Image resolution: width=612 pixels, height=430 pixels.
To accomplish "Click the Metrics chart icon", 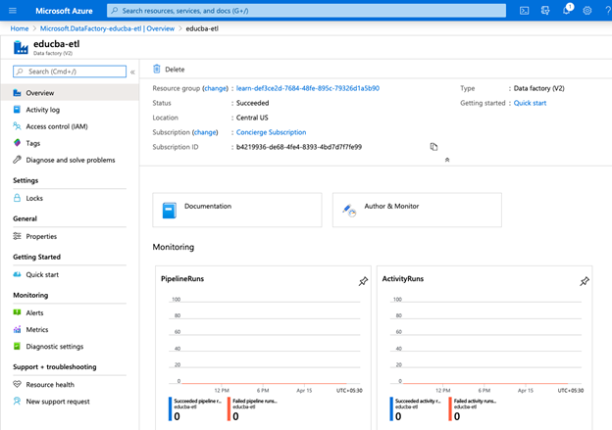I will click(17, 329).
